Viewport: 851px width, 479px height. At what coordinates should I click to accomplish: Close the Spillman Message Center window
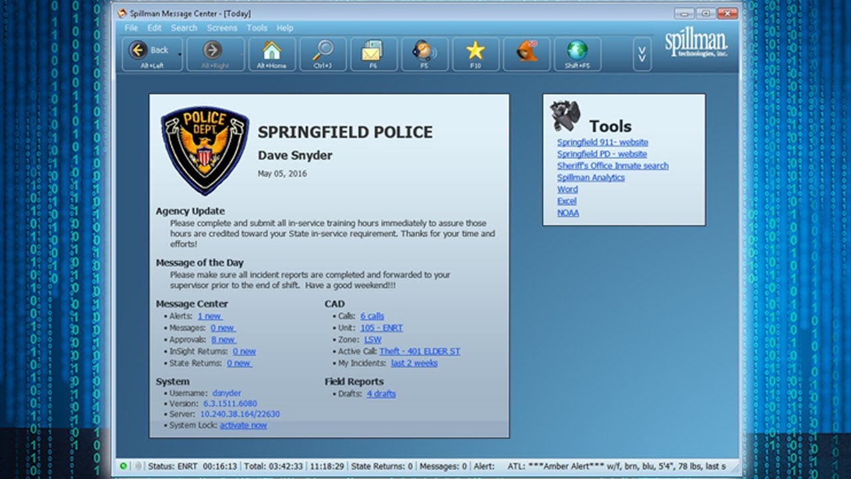pyautogui.click(x=727, y=13)
